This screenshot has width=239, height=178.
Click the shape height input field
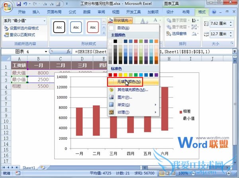pyautogui.click(x=218, y=23)
